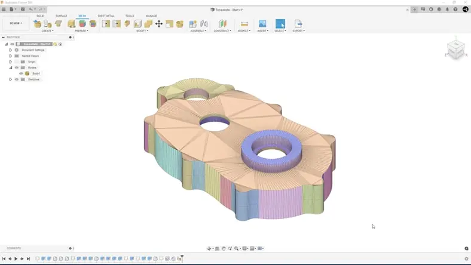471x265 pixels.
Task: Select the Convert Mesh tool
Action: click(180, 24)
